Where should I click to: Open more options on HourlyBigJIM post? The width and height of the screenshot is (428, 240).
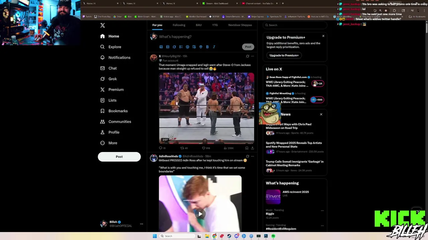point(252,56)
